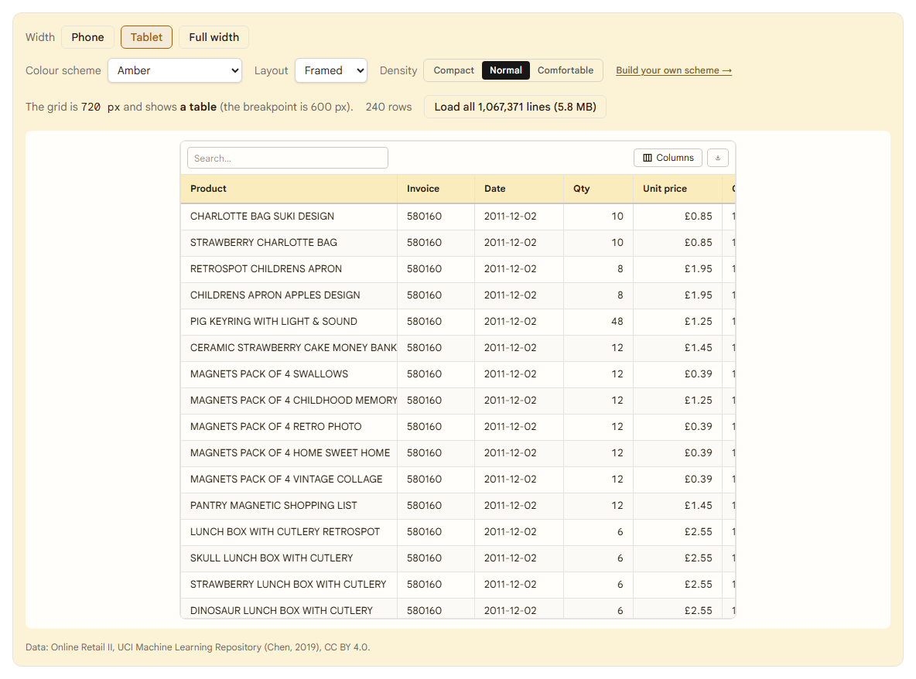Follow the Build your own scheme link
This screenshot has width=916, height=679.
[x=674, y=70]
